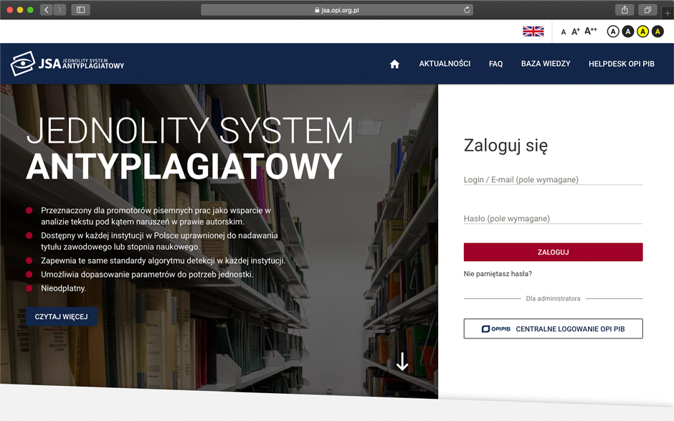674x421 pixels.
Task: Open AKTUALNOŚCI menu item
Action: [x=445, y=64]
